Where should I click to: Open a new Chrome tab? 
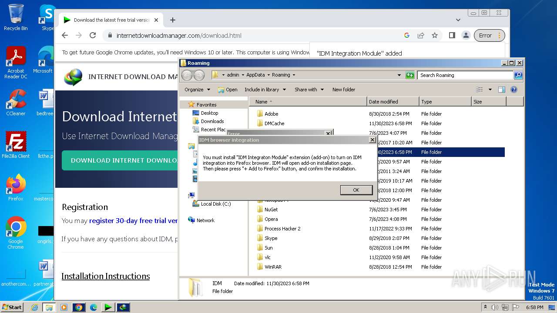173,20
